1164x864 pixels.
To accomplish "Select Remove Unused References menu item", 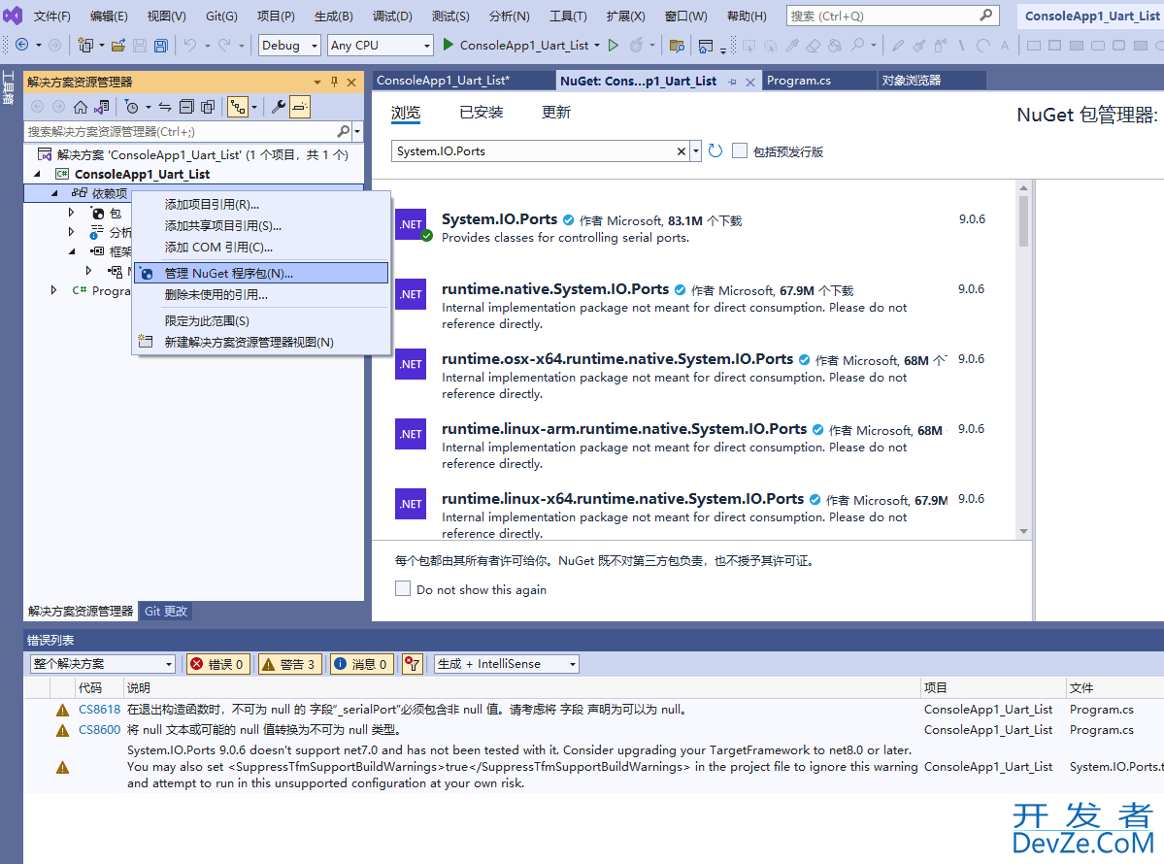I will pyautogui.click(x=261, y=295).
